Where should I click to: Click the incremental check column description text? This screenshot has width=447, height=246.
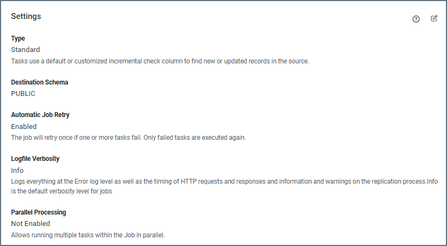(x=160, y=61)
